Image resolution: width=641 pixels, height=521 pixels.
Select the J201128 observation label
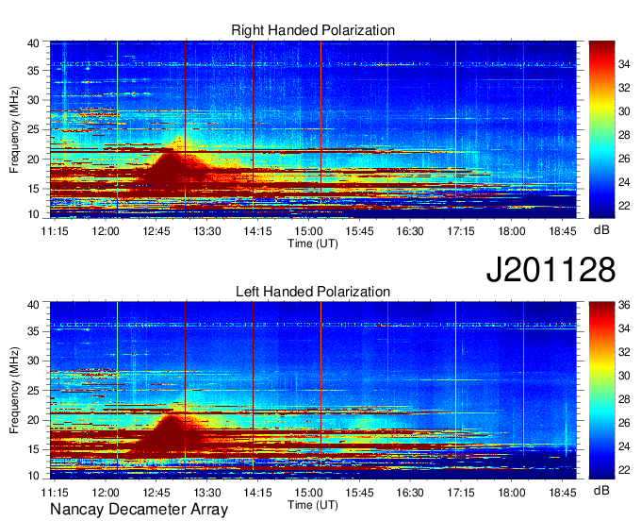point(551,269)
